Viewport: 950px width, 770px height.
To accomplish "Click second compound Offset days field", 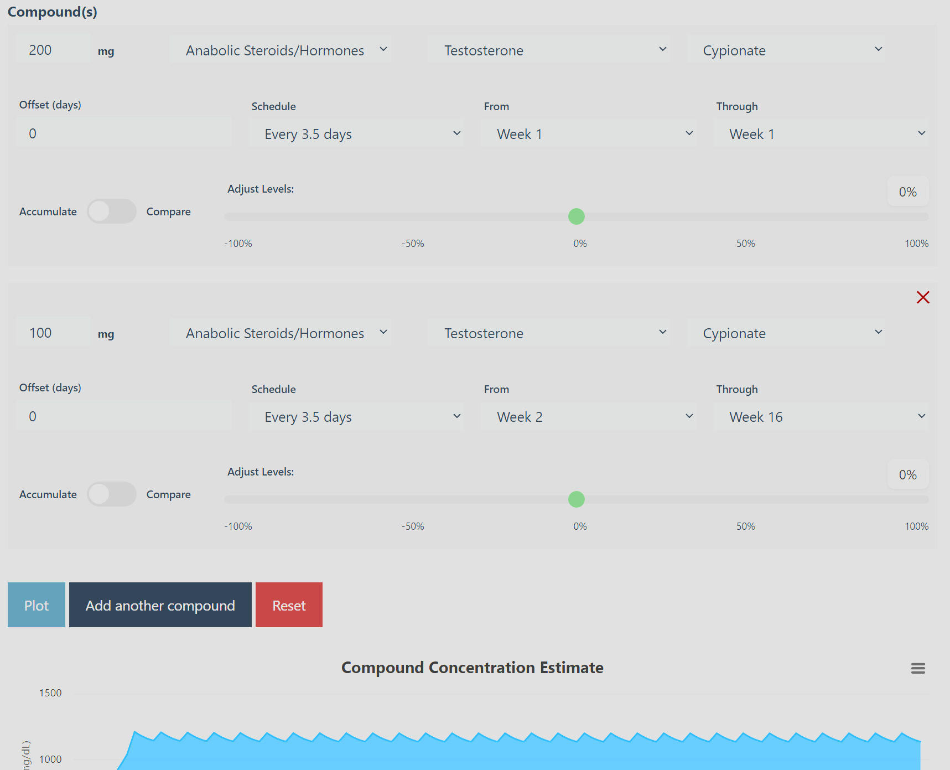I will [x=124, y=416].
